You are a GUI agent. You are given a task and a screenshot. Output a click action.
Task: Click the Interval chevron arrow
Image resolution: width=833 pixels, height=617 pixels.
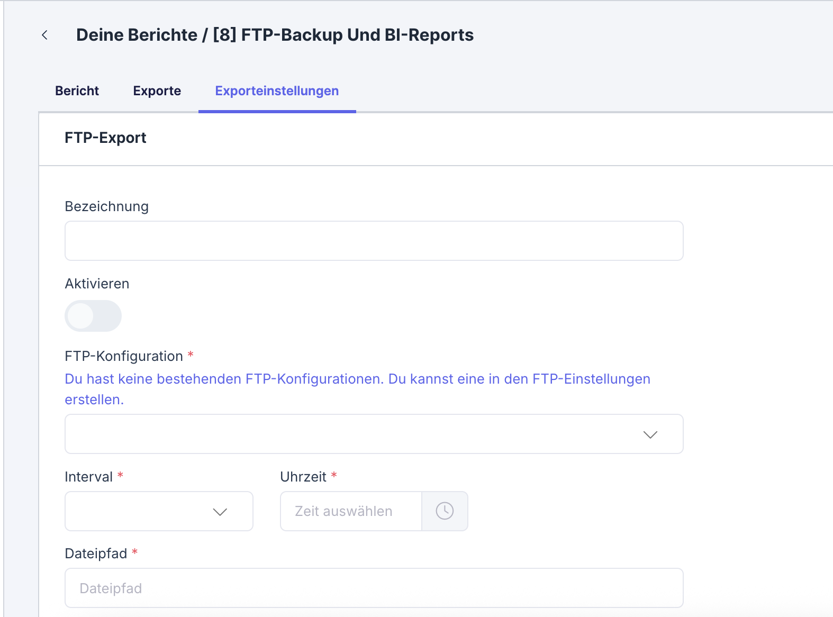tap(220, 512)
